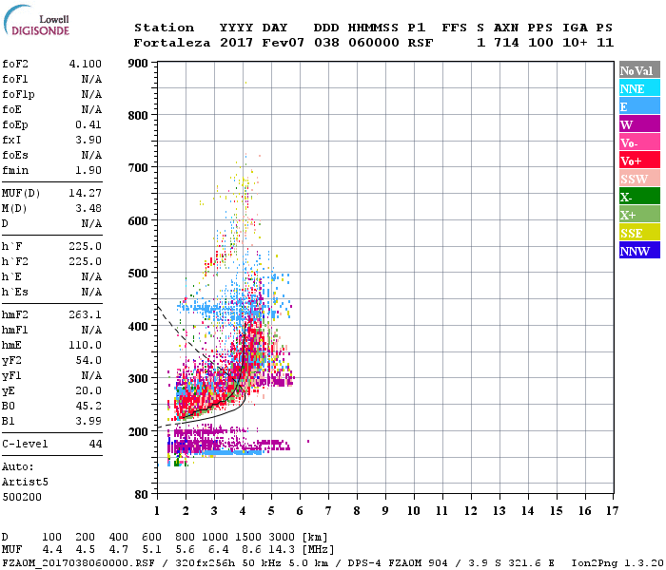Click the AXN value 714

pos(506,43)
